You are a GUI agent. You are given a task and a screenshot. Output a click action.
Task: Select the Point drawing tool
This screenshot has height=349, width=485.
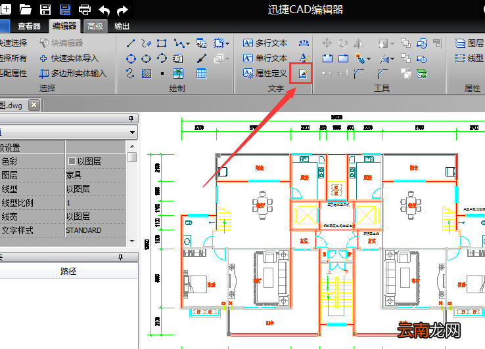162,73
